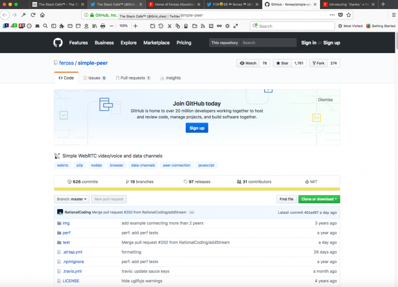Click the header 'Sign up' link
398x287 pixels.
tap(332, 42)
